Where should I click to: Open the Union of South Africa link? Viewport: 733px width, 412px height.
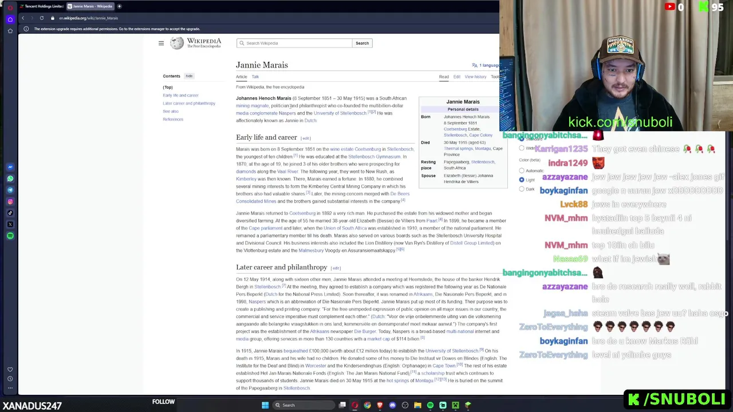click(x=345, y=228)
